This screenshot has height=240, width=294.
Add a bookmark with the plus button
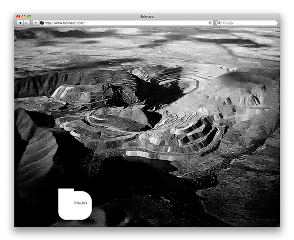coord(36,23)
